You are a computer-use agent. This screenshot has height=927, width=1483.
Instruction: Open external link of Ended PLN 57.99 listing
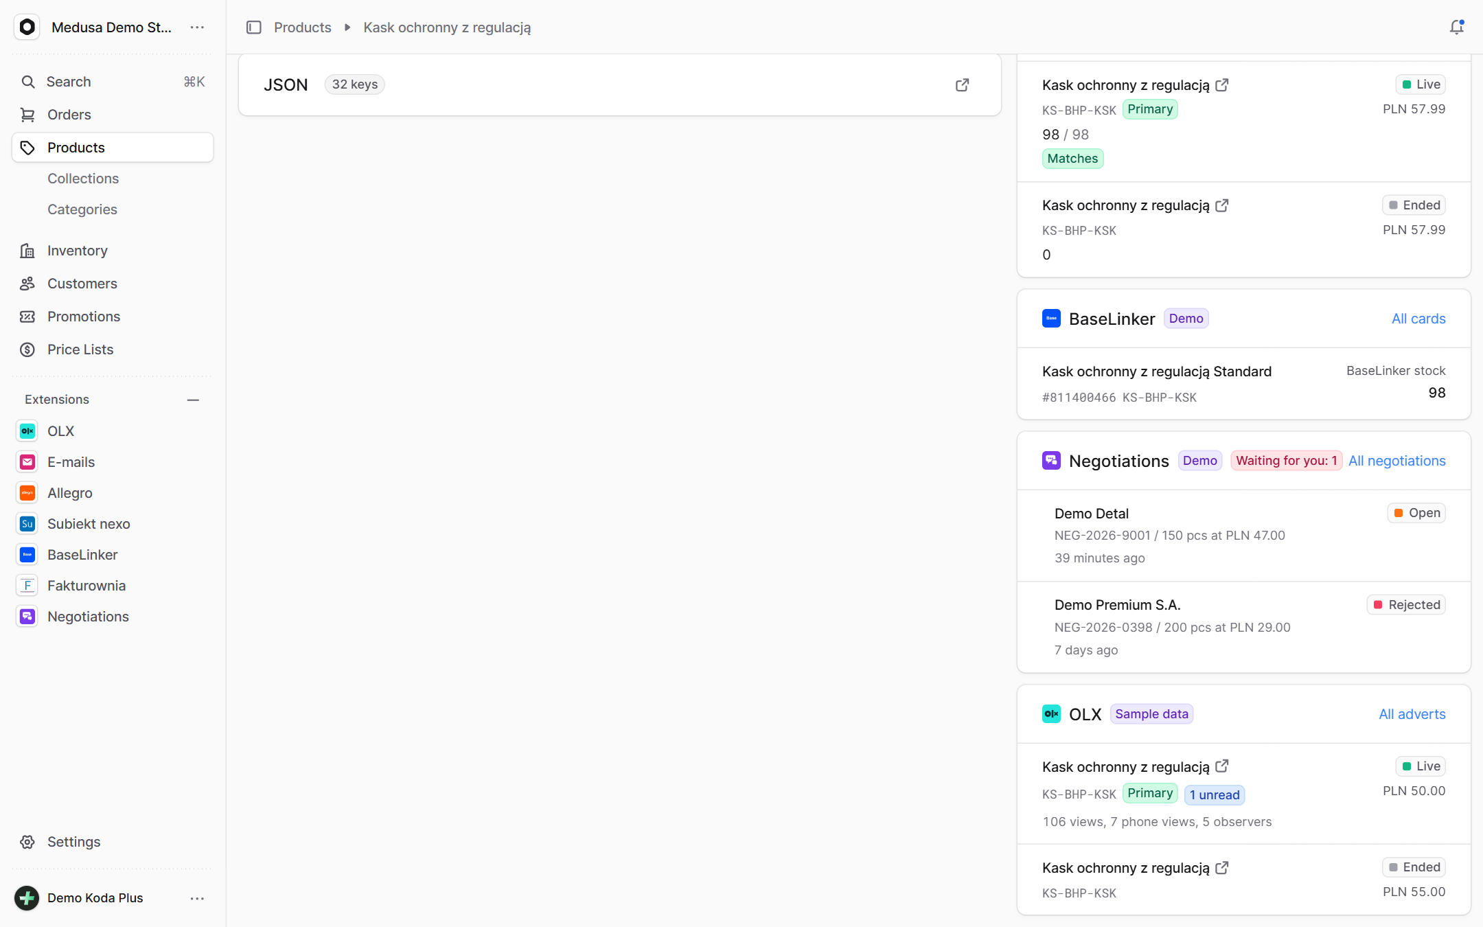click(x=1222, y=205)
